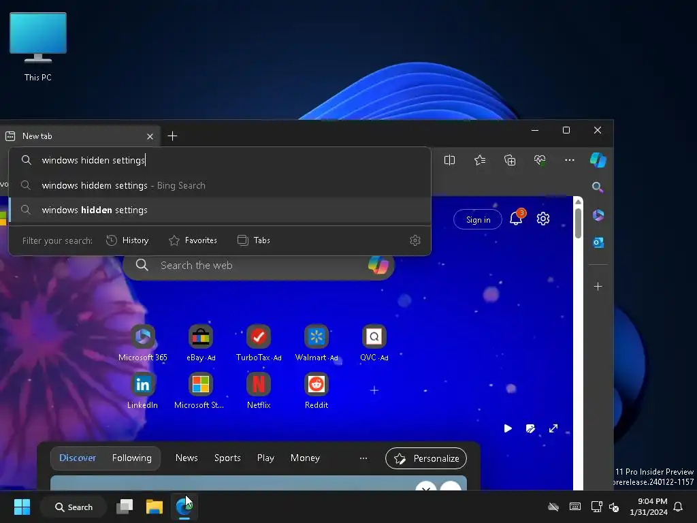
Task: Open the notification center bell in tray
Action: (678, 507)
